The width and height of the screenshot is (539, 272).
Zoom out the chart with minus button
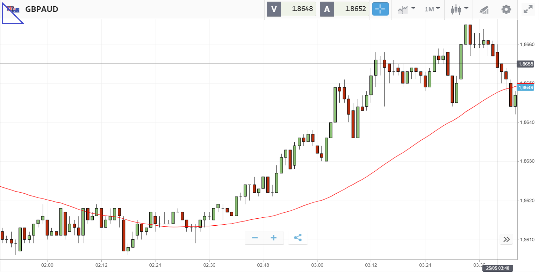point(255,238)
